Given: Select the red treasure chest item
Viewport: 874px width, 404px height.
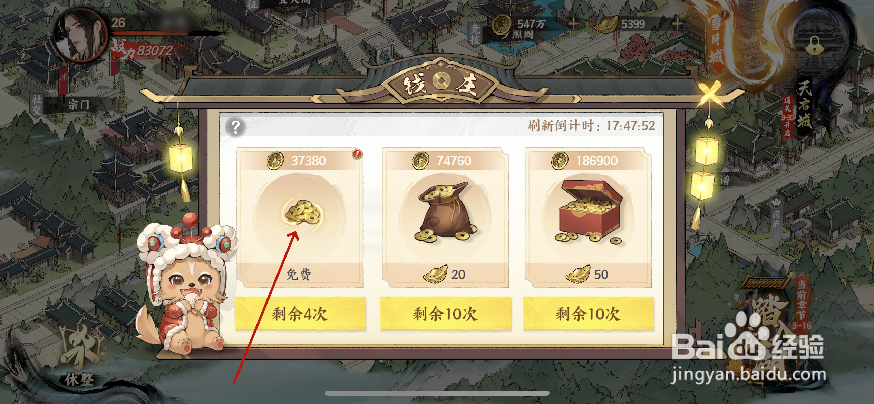Looking at the screenshot, I should [589, 211].
